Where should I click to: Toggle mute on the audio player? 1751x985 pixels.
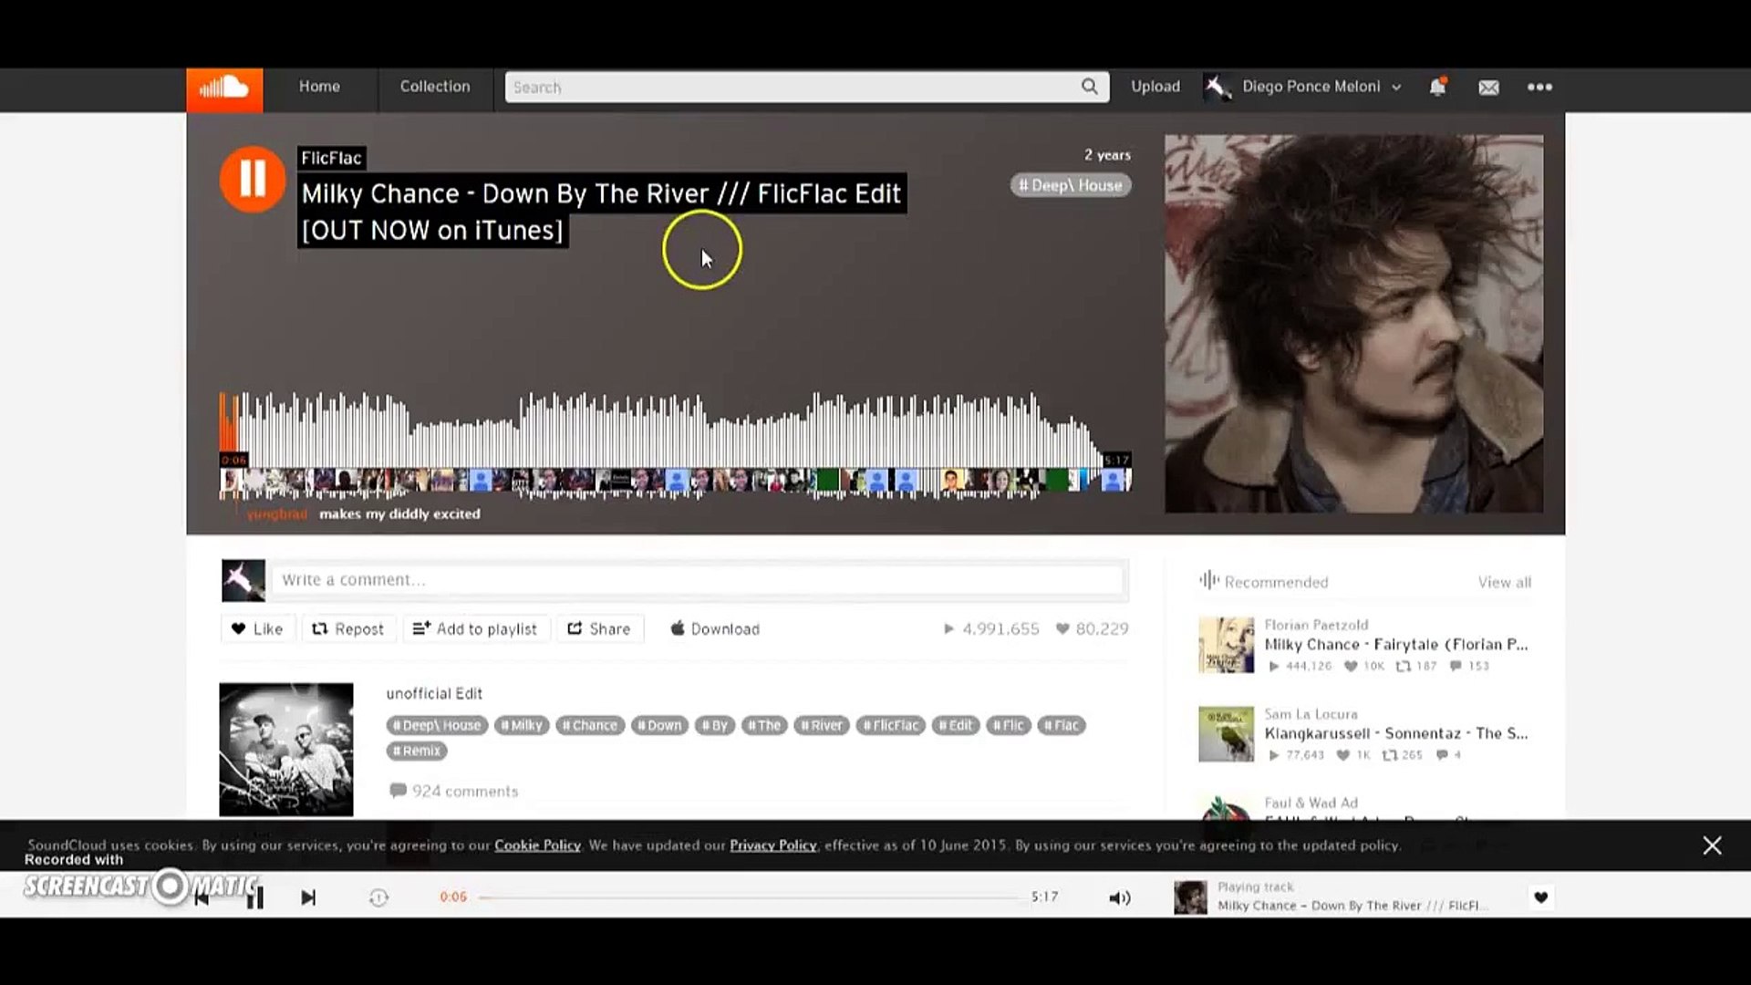tap(1118, 897)
